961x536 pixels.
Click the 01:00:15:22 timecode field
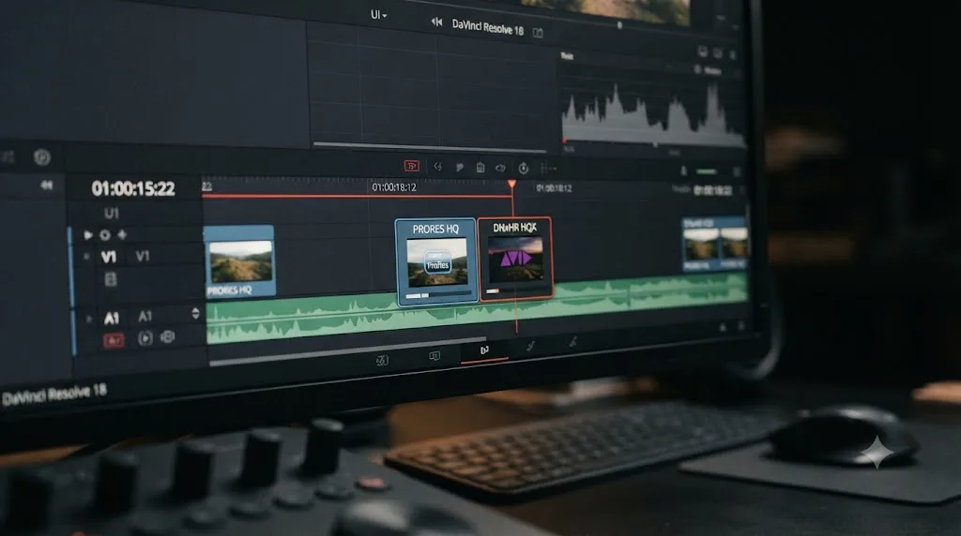(133, 188)
